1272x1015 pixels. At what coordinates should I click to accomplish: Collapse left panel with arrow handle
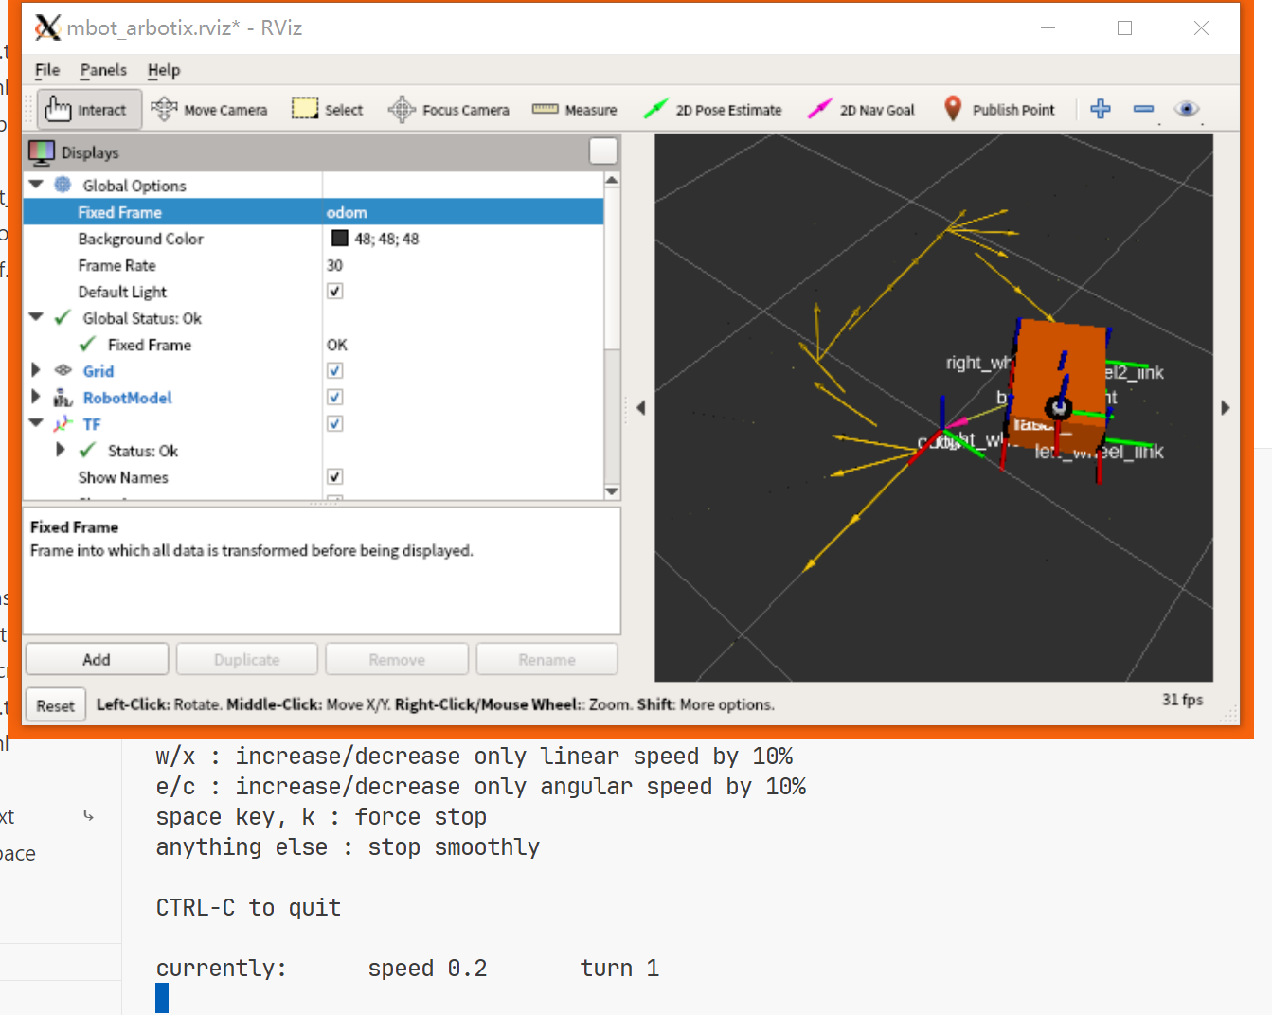point(641,408)
